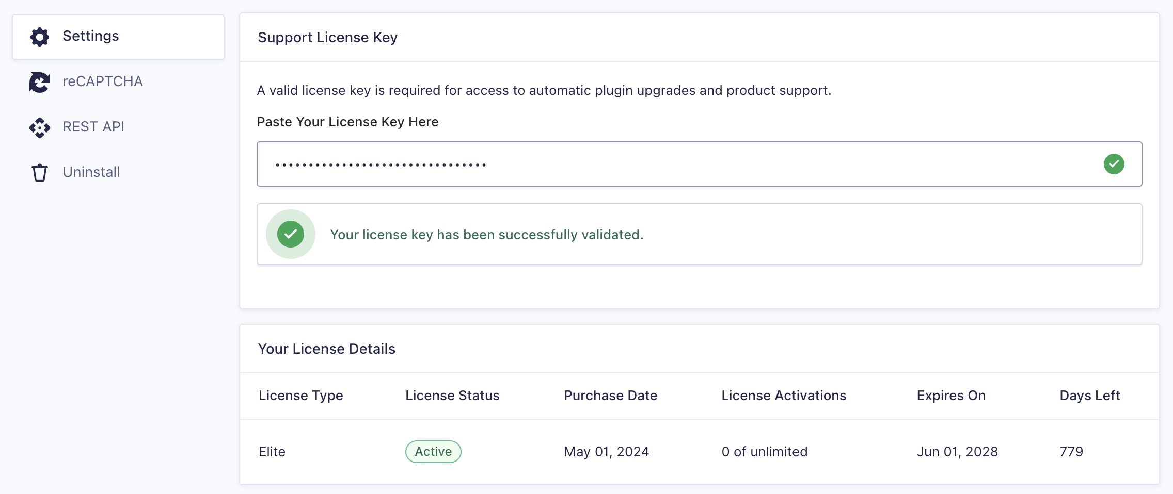Click the REST API diamond icon
Viewport: 1173px width, 494px height.
(40, 127)
